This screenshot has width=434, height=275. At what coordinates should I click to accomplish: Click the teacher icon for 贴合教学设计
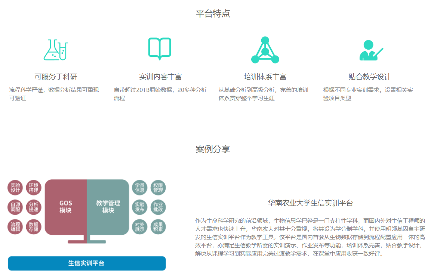click(371, 50)
